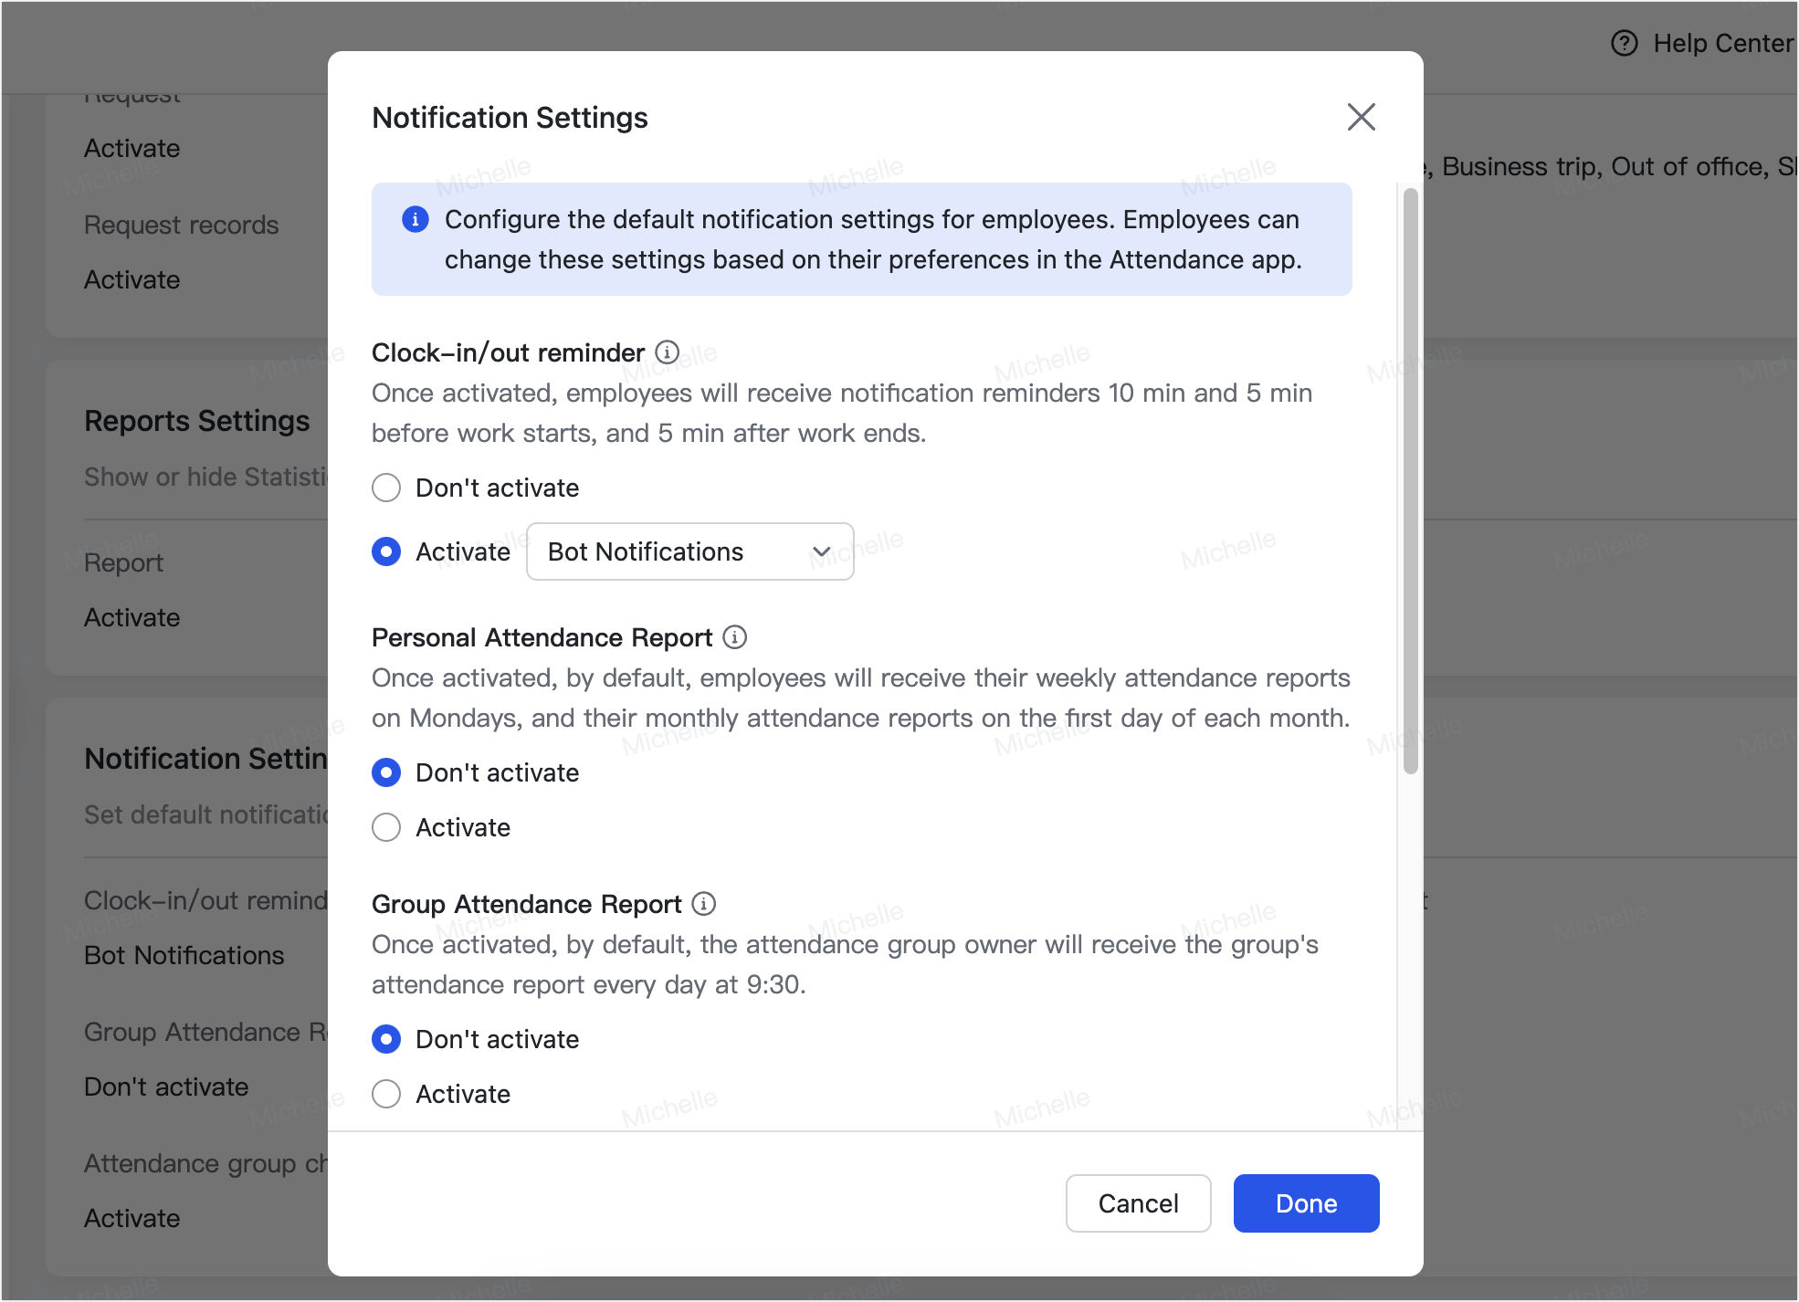Select the Reports Settings section heading
This screenshot has height=1302, width=1799.
[x=196, y=421]
